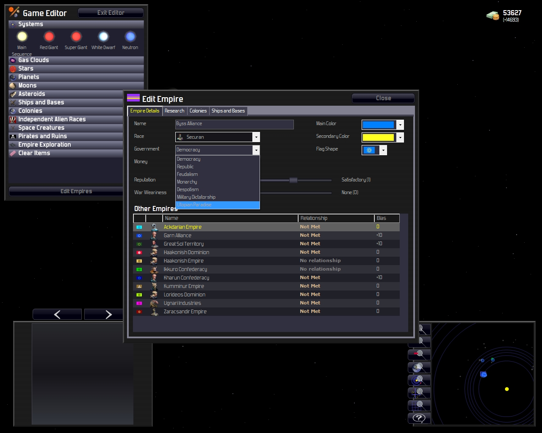542x433 pixels.
Task: Click the zoom-to-planet globe magnifier icon
Action: [x=419, y=367]
